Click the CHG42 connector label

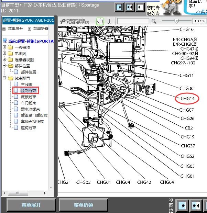tap(144, 182)
